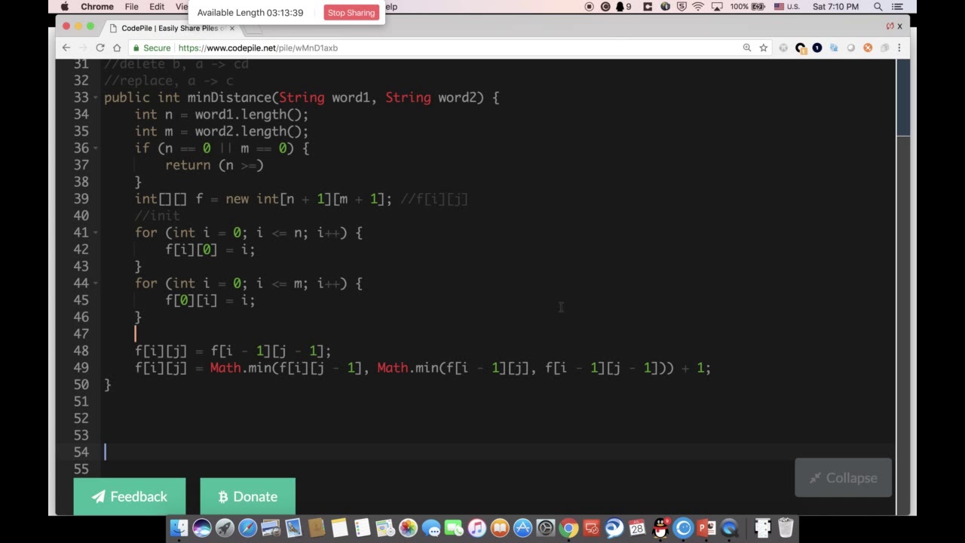Open AirPlay display menu
The width and height of the screenshot is (965, 543).
717,7
